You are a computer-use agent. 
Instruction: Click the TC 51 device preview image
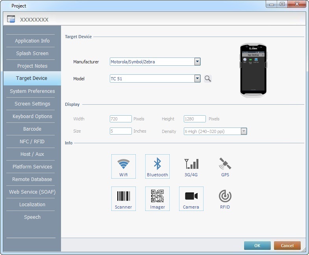(x=253, y=70)
